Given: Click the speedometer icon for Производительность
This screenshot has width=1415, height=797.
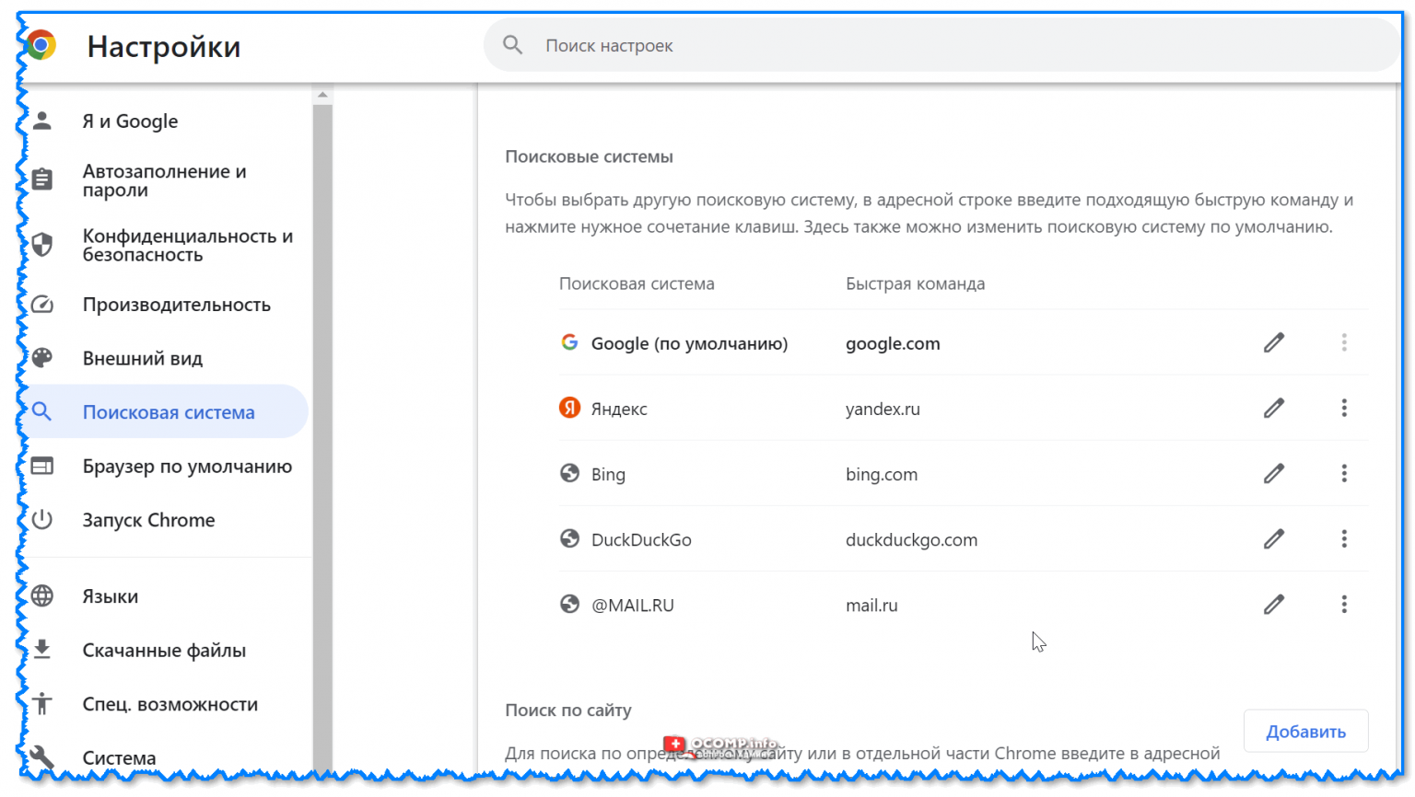Looking at the screenshot, I should click(x=42, y=305).
